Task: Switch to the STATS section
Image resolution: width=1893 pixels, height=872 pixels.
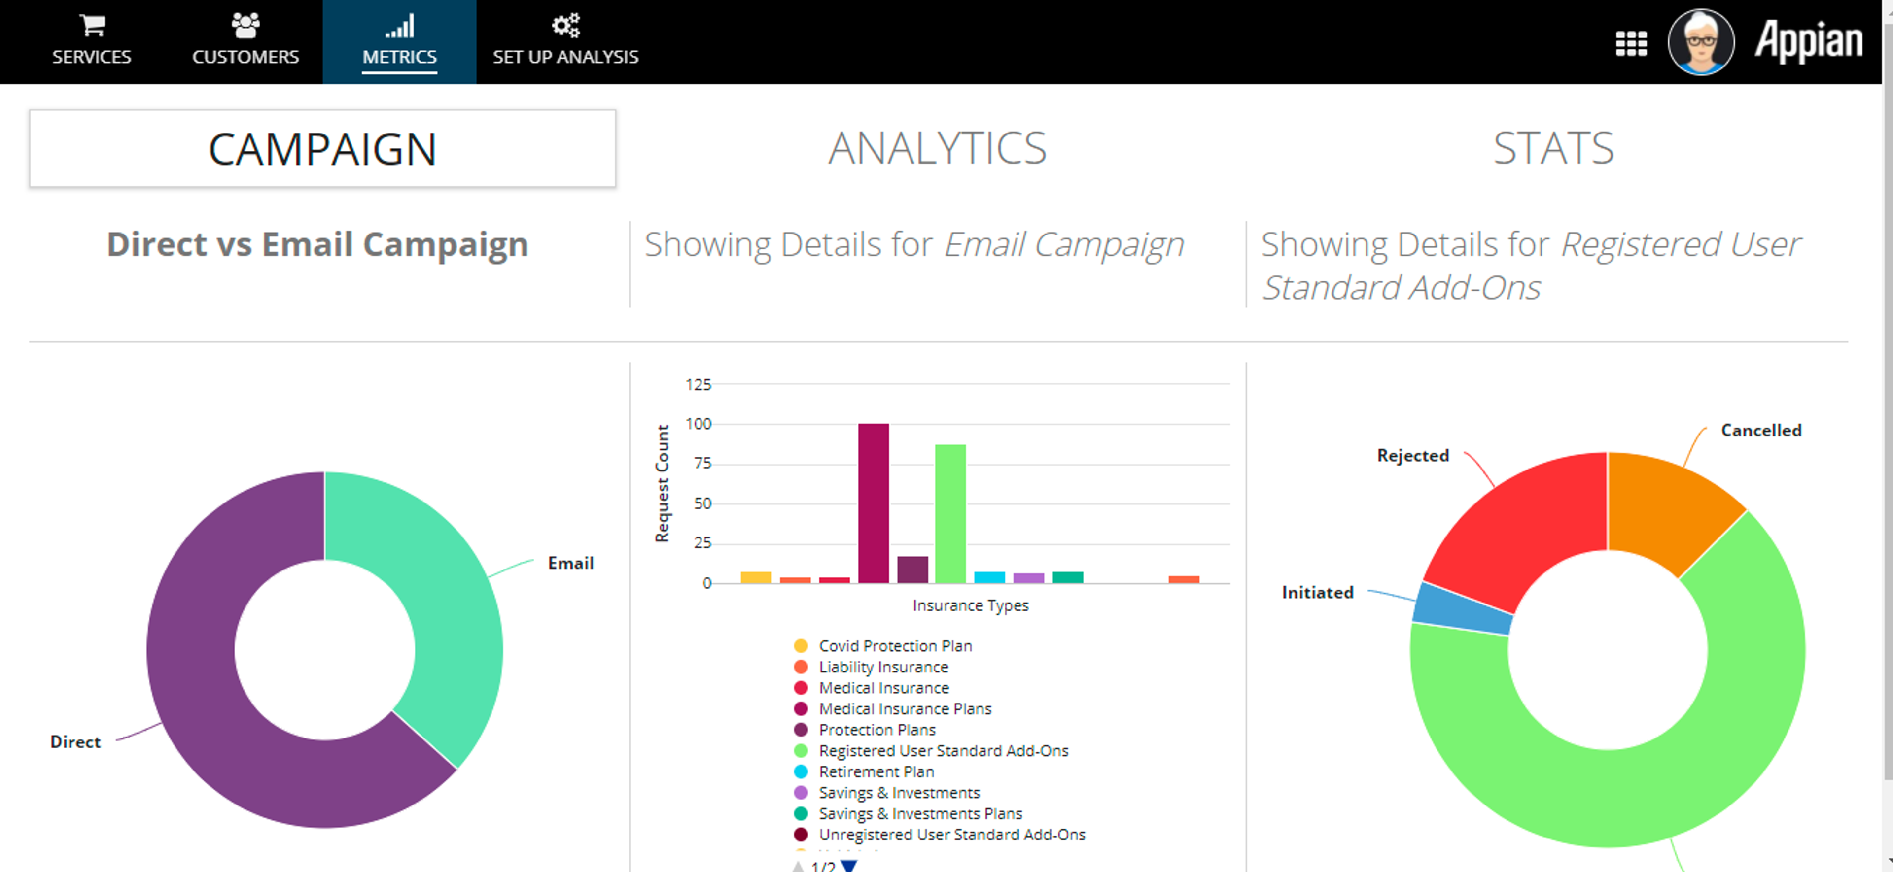Action: point(1553,148)
